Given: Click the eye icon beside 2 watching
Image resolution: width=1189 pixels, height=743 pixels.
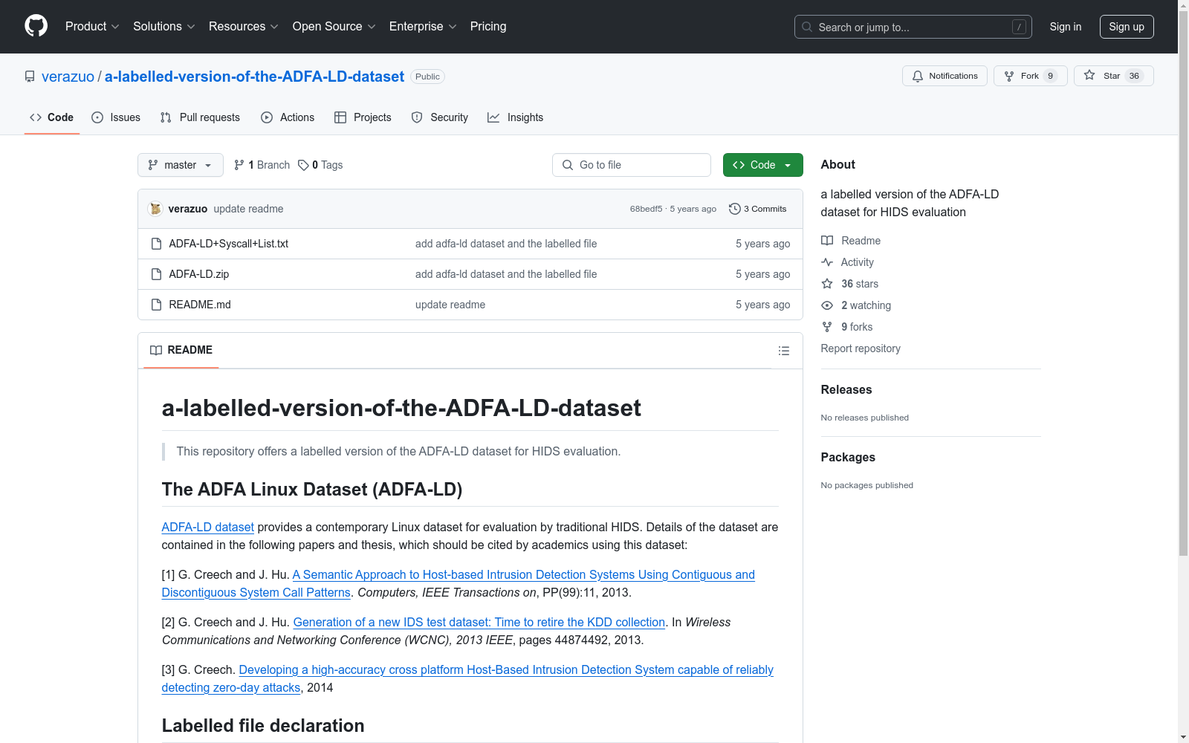Looking at the screenshot, I should pyautogui.click(x=827, y=305).
